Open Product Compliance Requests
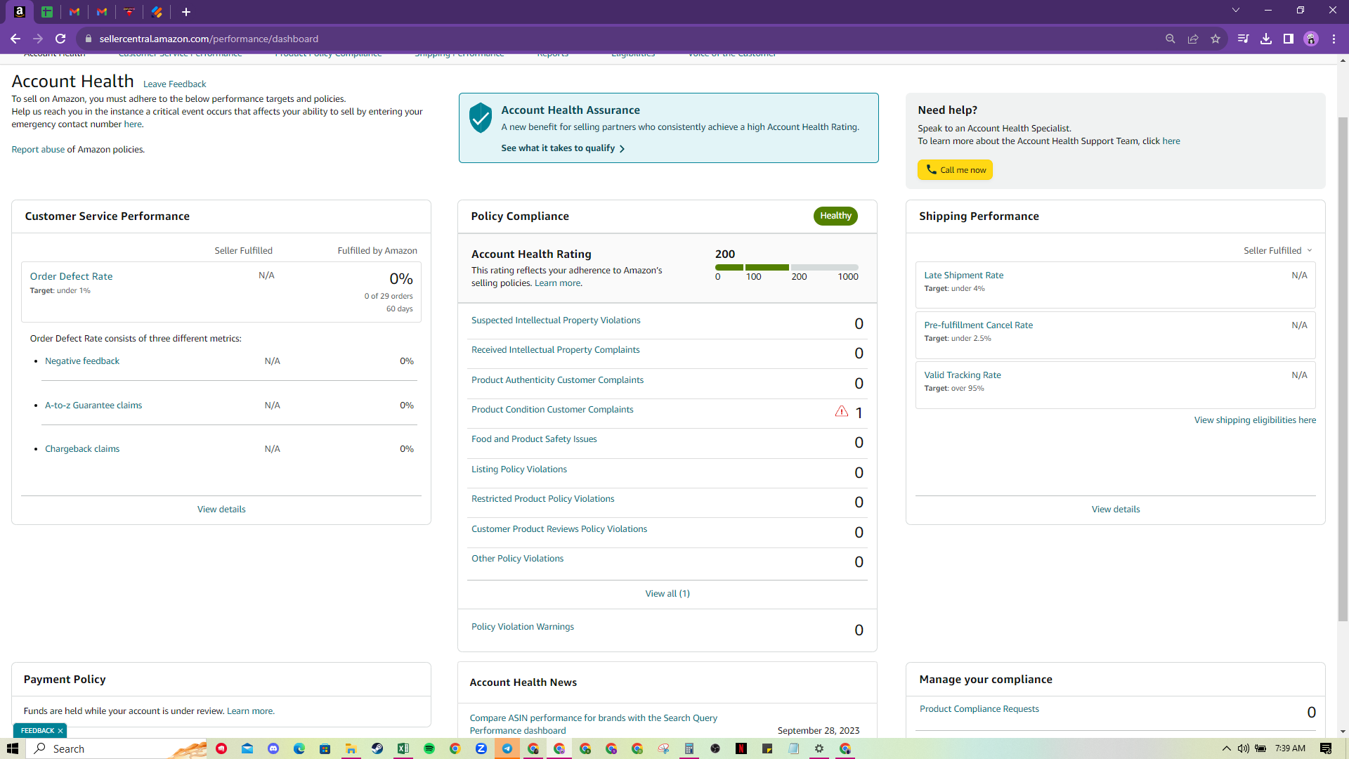The height and width of the screenshot is (759, 1349). (979, 709)
